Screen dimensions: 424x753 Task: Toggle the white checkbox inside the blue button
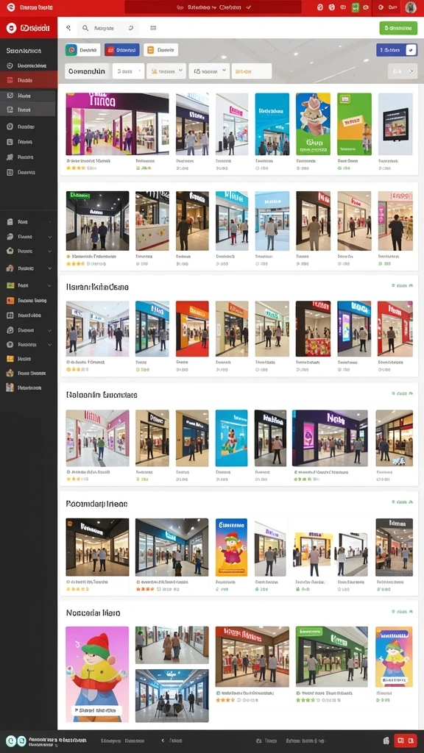click(x=411, y=49)
